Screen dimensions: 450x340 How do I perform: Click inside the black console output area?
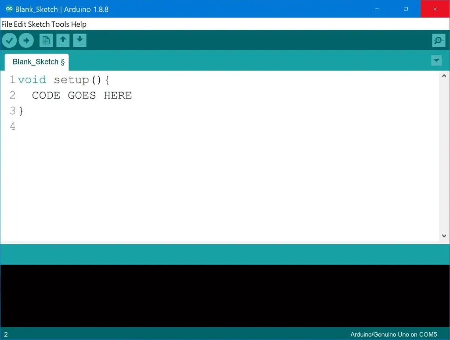[x=225, y=296]
